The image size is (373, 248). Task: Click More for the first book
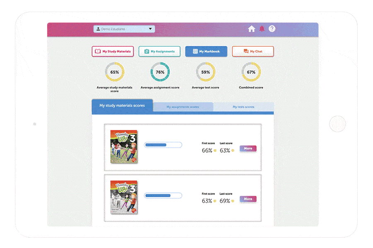point(248,148)
